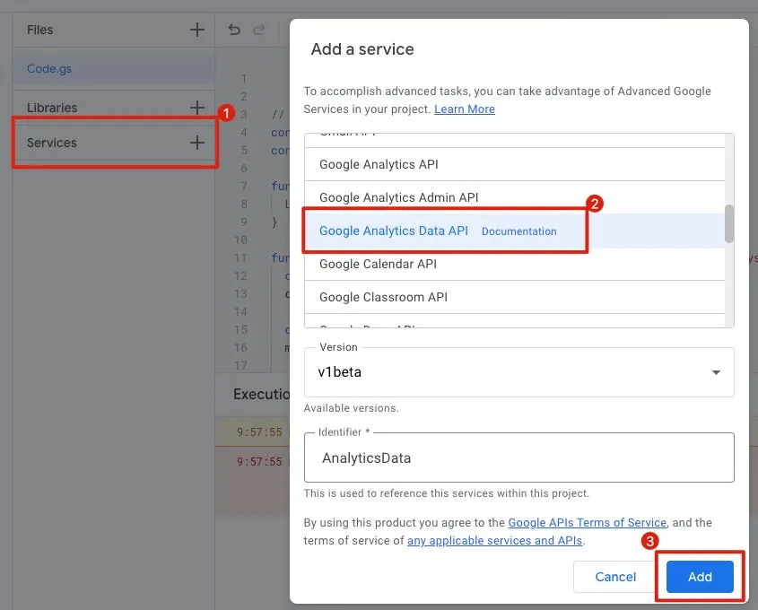Screen dimensions: 758x610
Task: Open the Google APIs Terms of Service link
Action: pos(587,522)
